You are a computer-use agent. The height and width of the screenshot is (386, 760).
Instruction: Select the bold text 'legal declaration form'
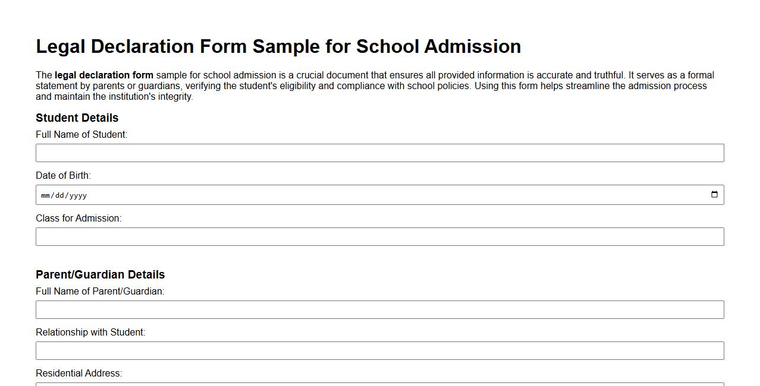tap(103, 75)
